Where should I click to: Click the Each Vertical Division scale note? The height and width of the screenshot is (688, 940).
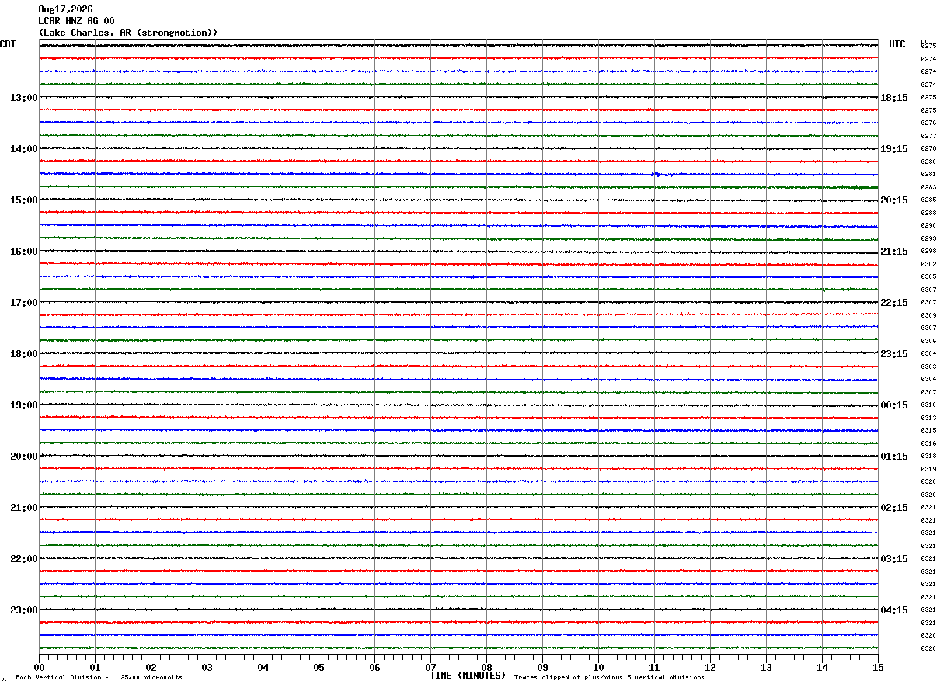point(99,677)
